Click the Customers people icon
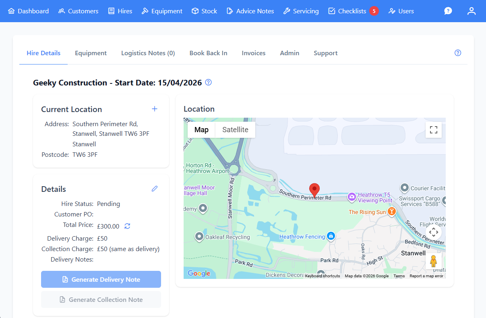Screen dimensions: 486x318 tap(61, 11)
